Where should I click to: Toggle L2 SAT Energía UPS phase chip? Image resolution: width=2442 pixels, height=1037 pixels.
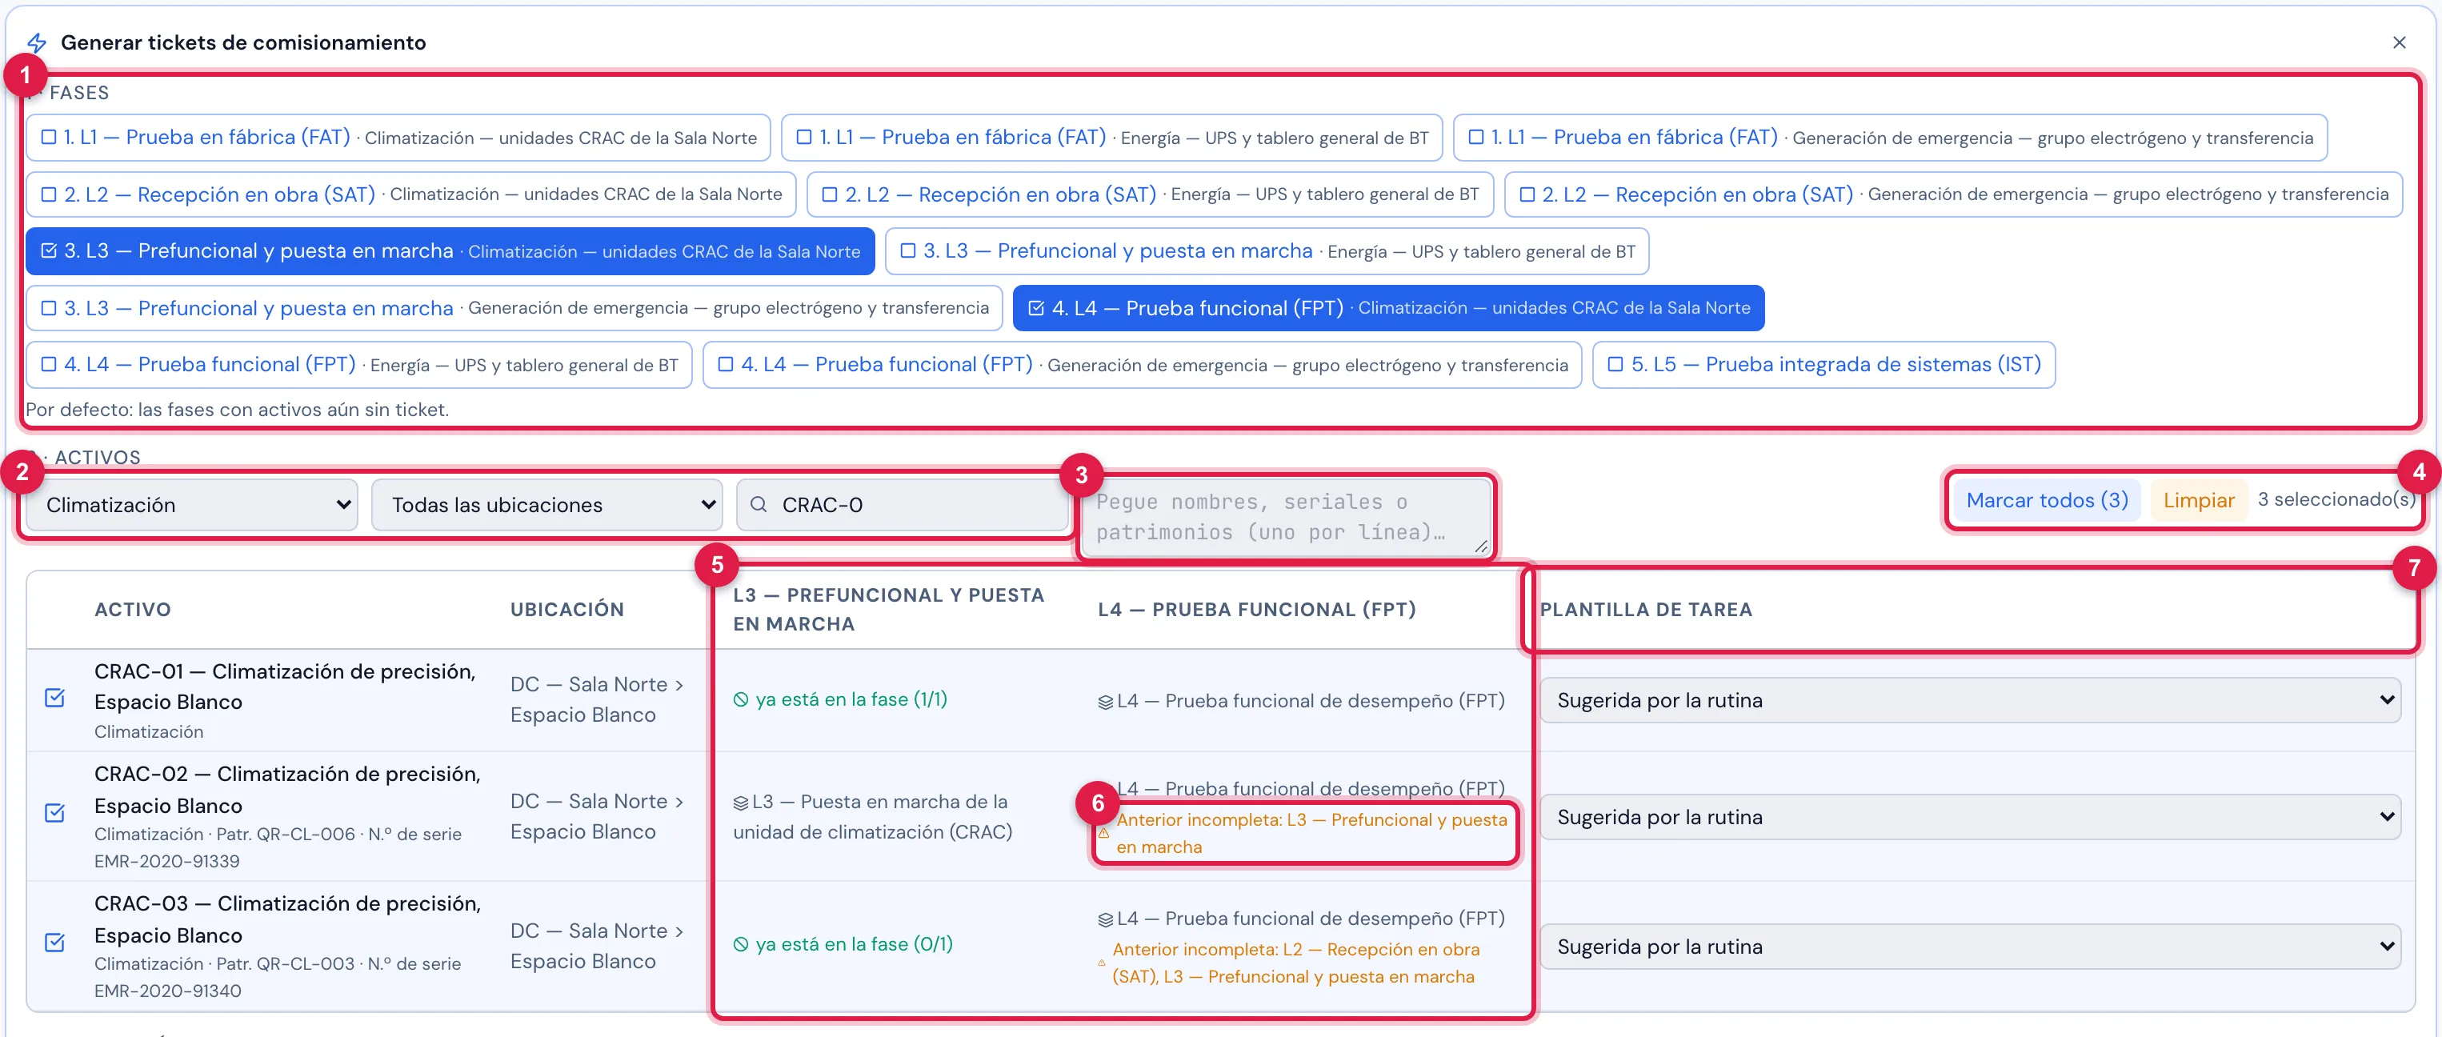(1150, 194)
